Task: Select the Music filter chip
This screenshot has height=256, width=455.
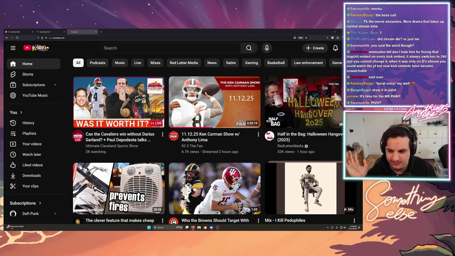Action: tap(120, 63)
